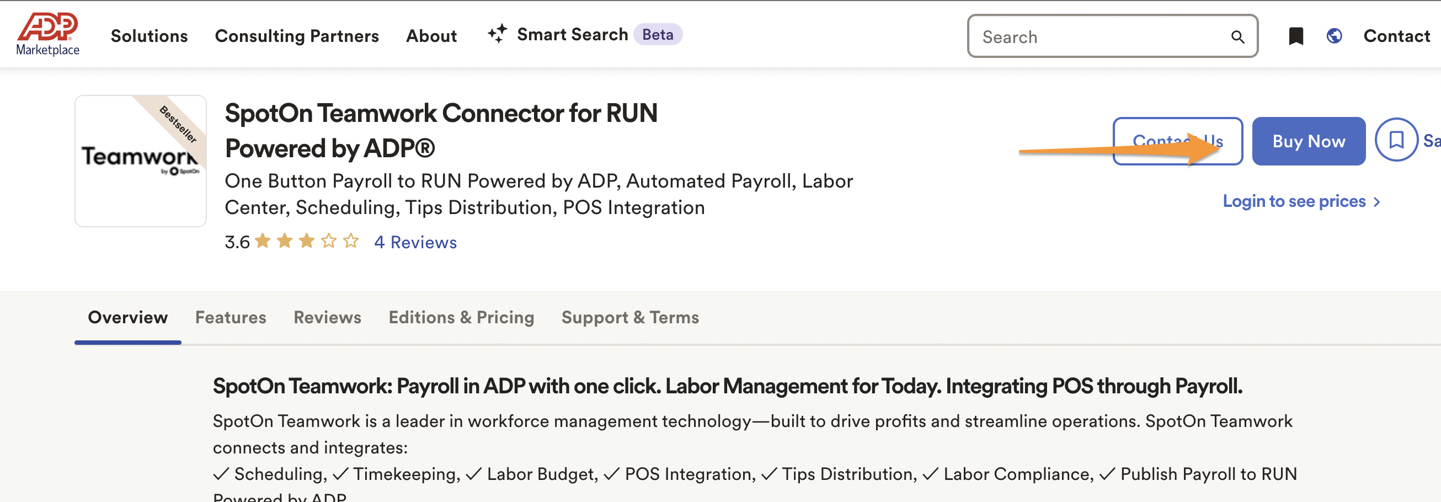The height and width of the screenshot is (502, 1441).
Task: Open the Consulting Partners menu
Action: 296,36
